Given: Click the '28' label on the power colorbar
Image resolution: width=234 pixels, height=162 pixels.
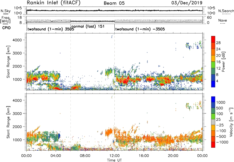Looking at the screenshot, I should [x=218, y=43].
